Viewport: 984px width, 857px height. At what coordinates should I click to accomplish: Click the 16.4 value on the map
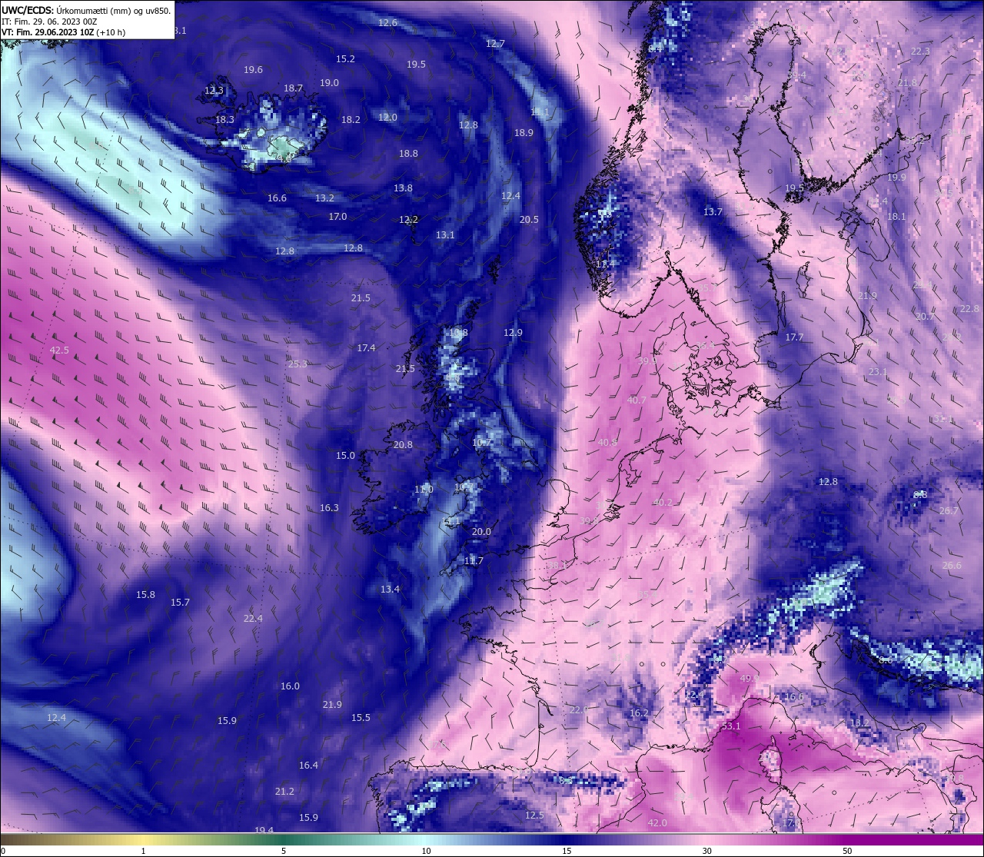(x=308, y=766)
